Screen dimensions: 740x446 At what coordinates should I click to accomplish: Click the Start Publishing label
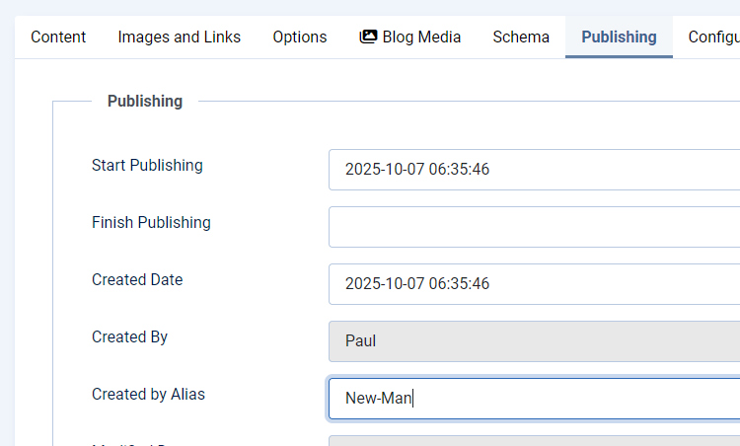click(147, 166)
